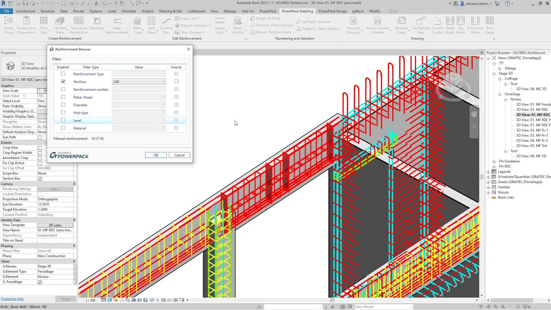The height and width of the screenshot is (310, 551).
Task: Select the Main Bars tool
Action: 44,25
